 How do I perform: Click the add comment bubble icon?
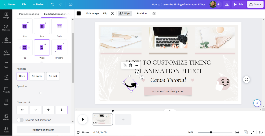[x=246, y=79]
